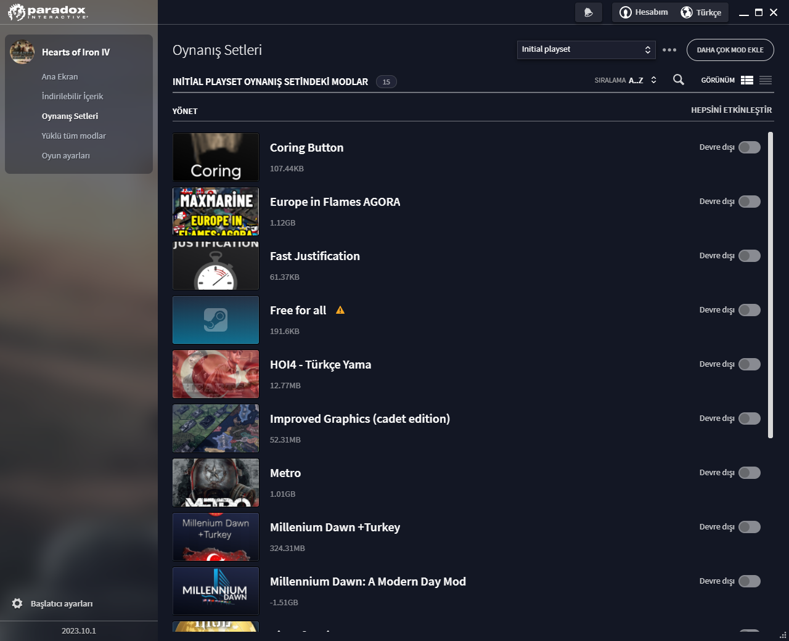The height and width of the screenshot is (641, 789).
Task: Click the Millennium Dawn Modern Day thumbnail
Action: tap(216, 591)
